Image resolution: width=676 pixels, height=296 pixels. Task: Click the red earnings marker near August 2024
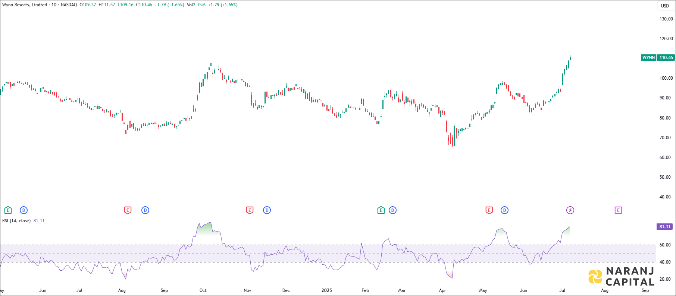[128, 210]
